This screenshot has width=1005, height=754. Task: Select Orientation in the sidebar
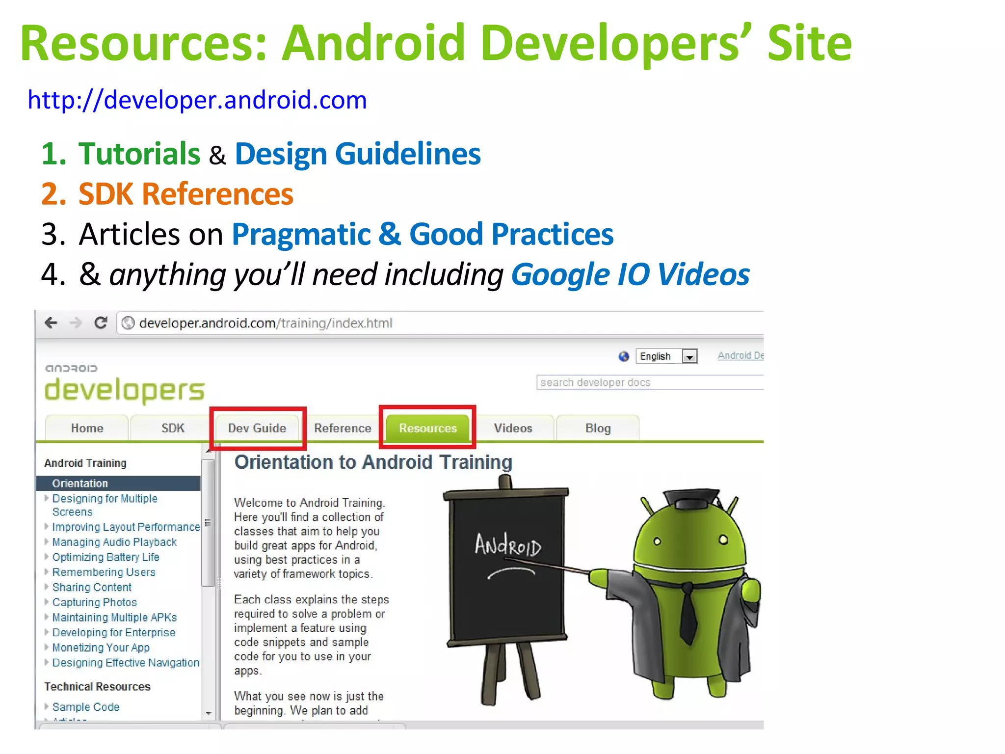coord(118,483)
